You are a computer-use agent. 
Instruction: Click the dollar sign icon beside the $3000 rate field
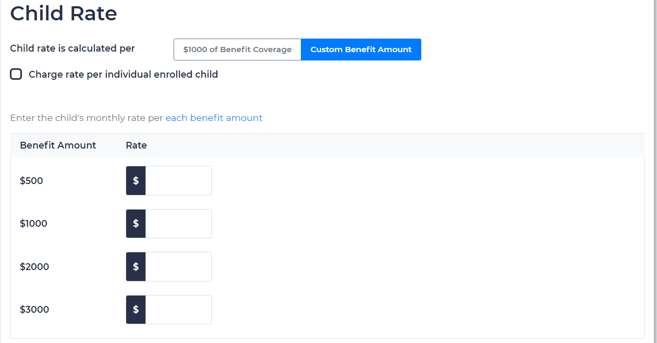[x=135, y=309]
